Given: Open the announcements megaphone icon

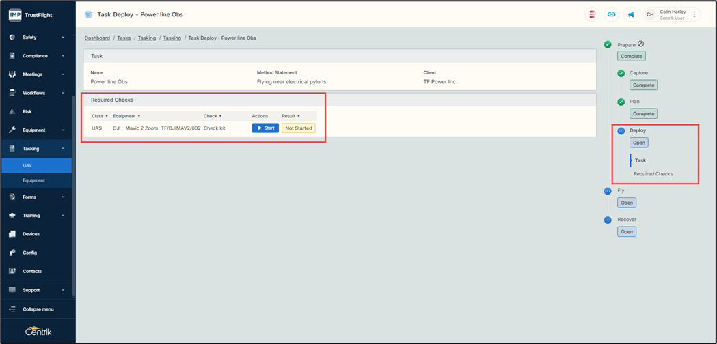Looking at the screenshot, I should click(631, 14).
